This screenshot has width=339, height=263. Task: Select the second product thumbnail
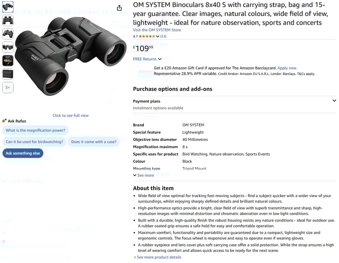point(8,20)
